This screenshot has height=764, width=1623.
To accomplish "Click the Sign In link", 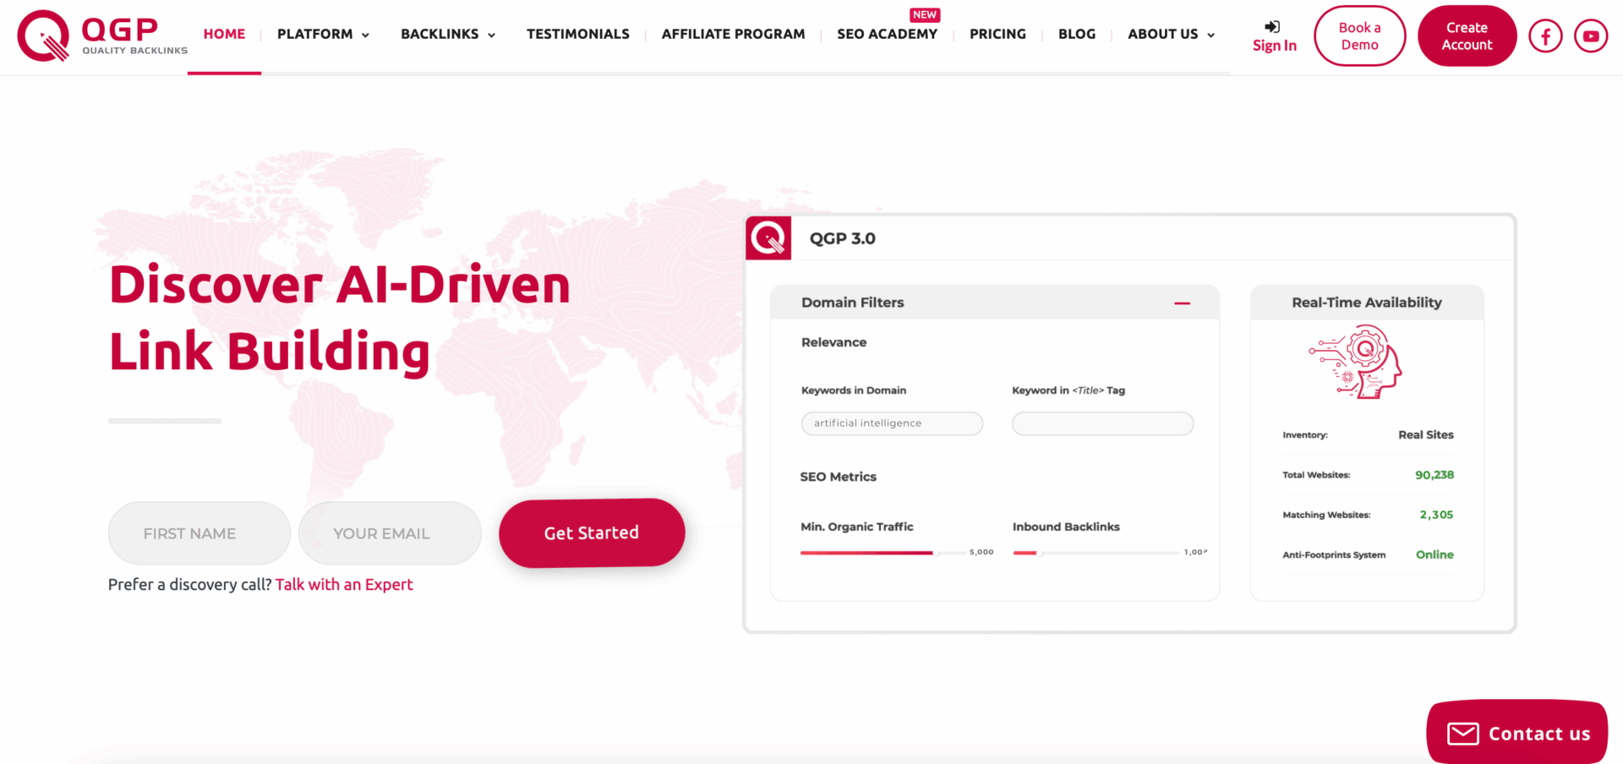I will [1274, 46].
